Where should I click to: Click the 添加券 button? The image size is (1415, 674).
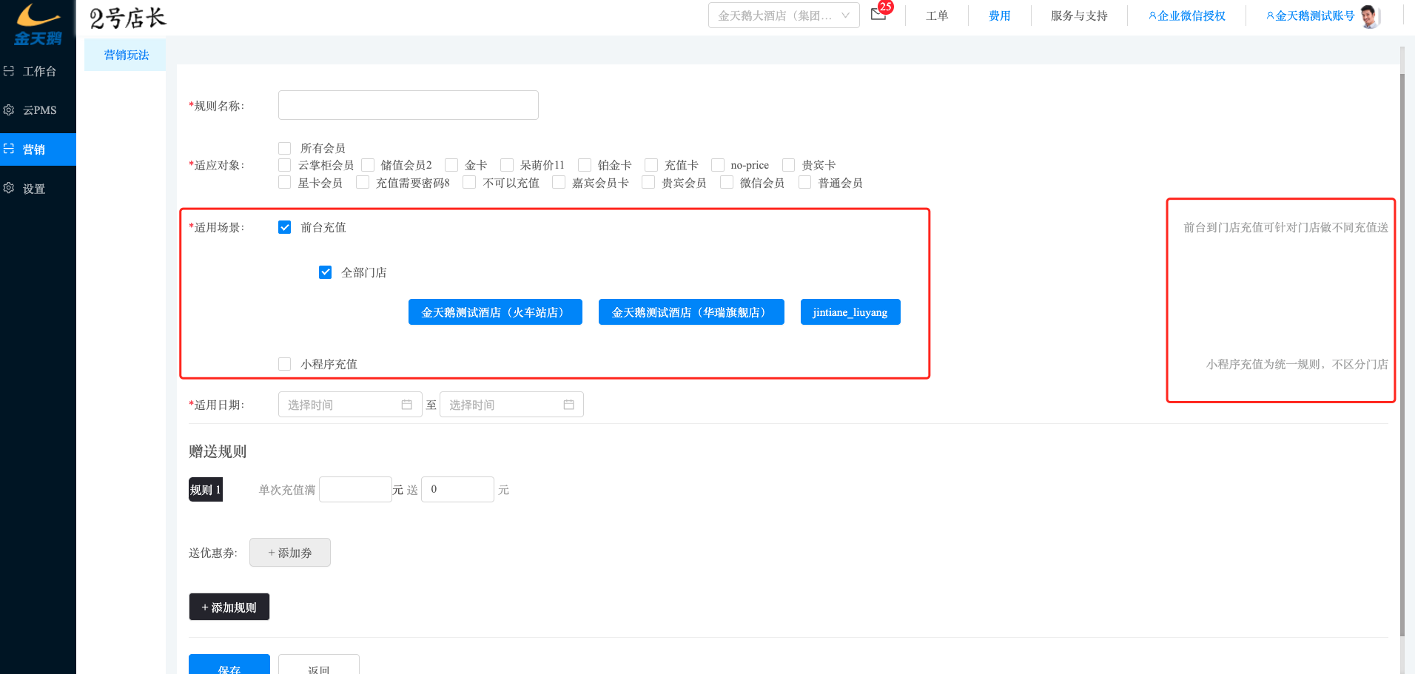290,553
